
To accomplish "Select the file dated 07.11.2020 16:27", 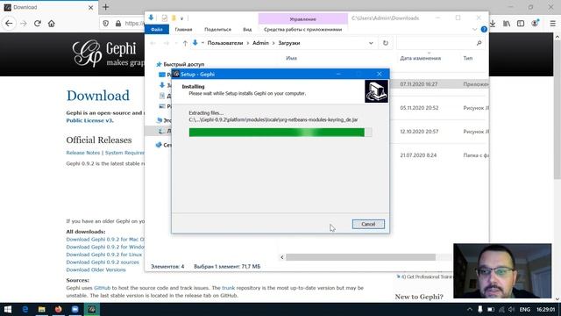I will tap(419, 84).
